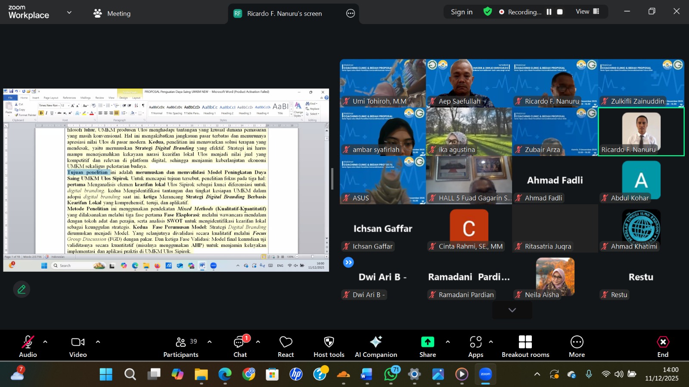Image resolution: width=689 pixels, height=387 pixels.
Task: Open Host tools shield icon
Action: (329, 347)
